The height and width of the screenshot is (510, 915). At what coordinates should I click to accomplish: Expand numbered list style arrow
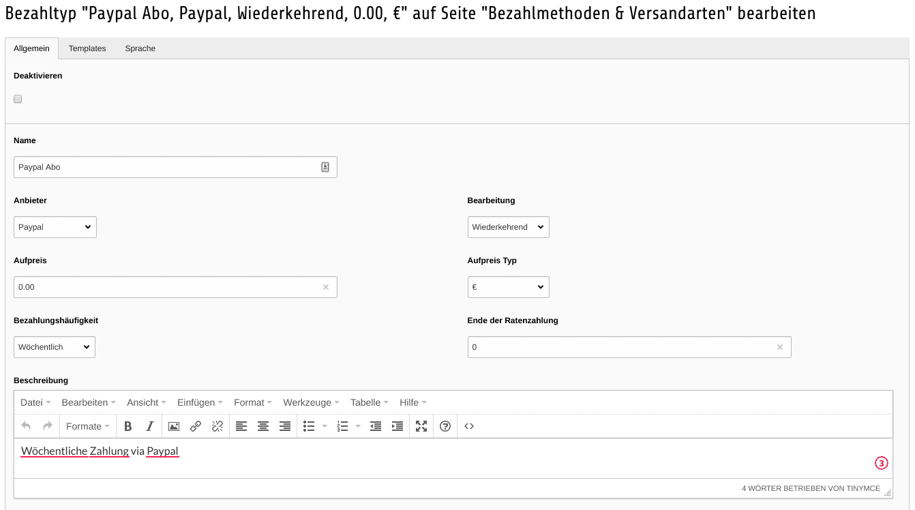(x=358, y=426)
